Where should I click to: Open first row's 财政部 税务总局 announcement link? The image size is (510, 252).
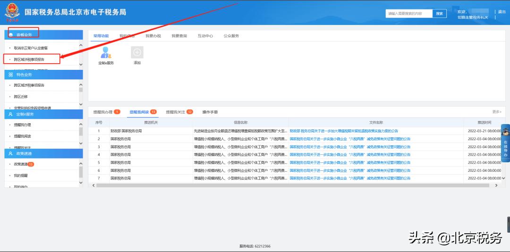tap(343, 131)
